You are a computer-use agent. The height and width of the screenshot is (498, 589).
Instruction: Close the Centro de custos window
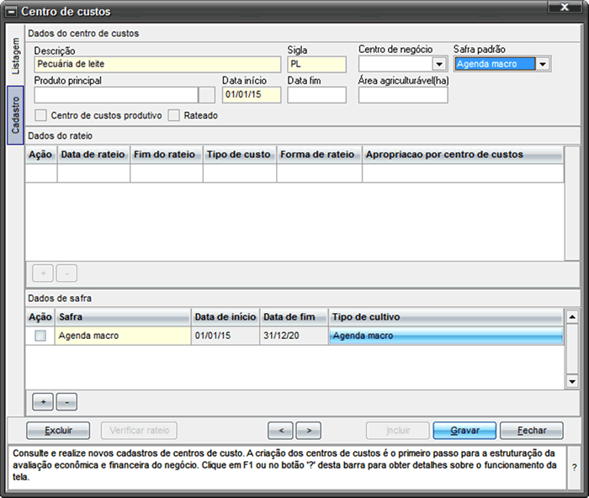(x=565, y=7)
